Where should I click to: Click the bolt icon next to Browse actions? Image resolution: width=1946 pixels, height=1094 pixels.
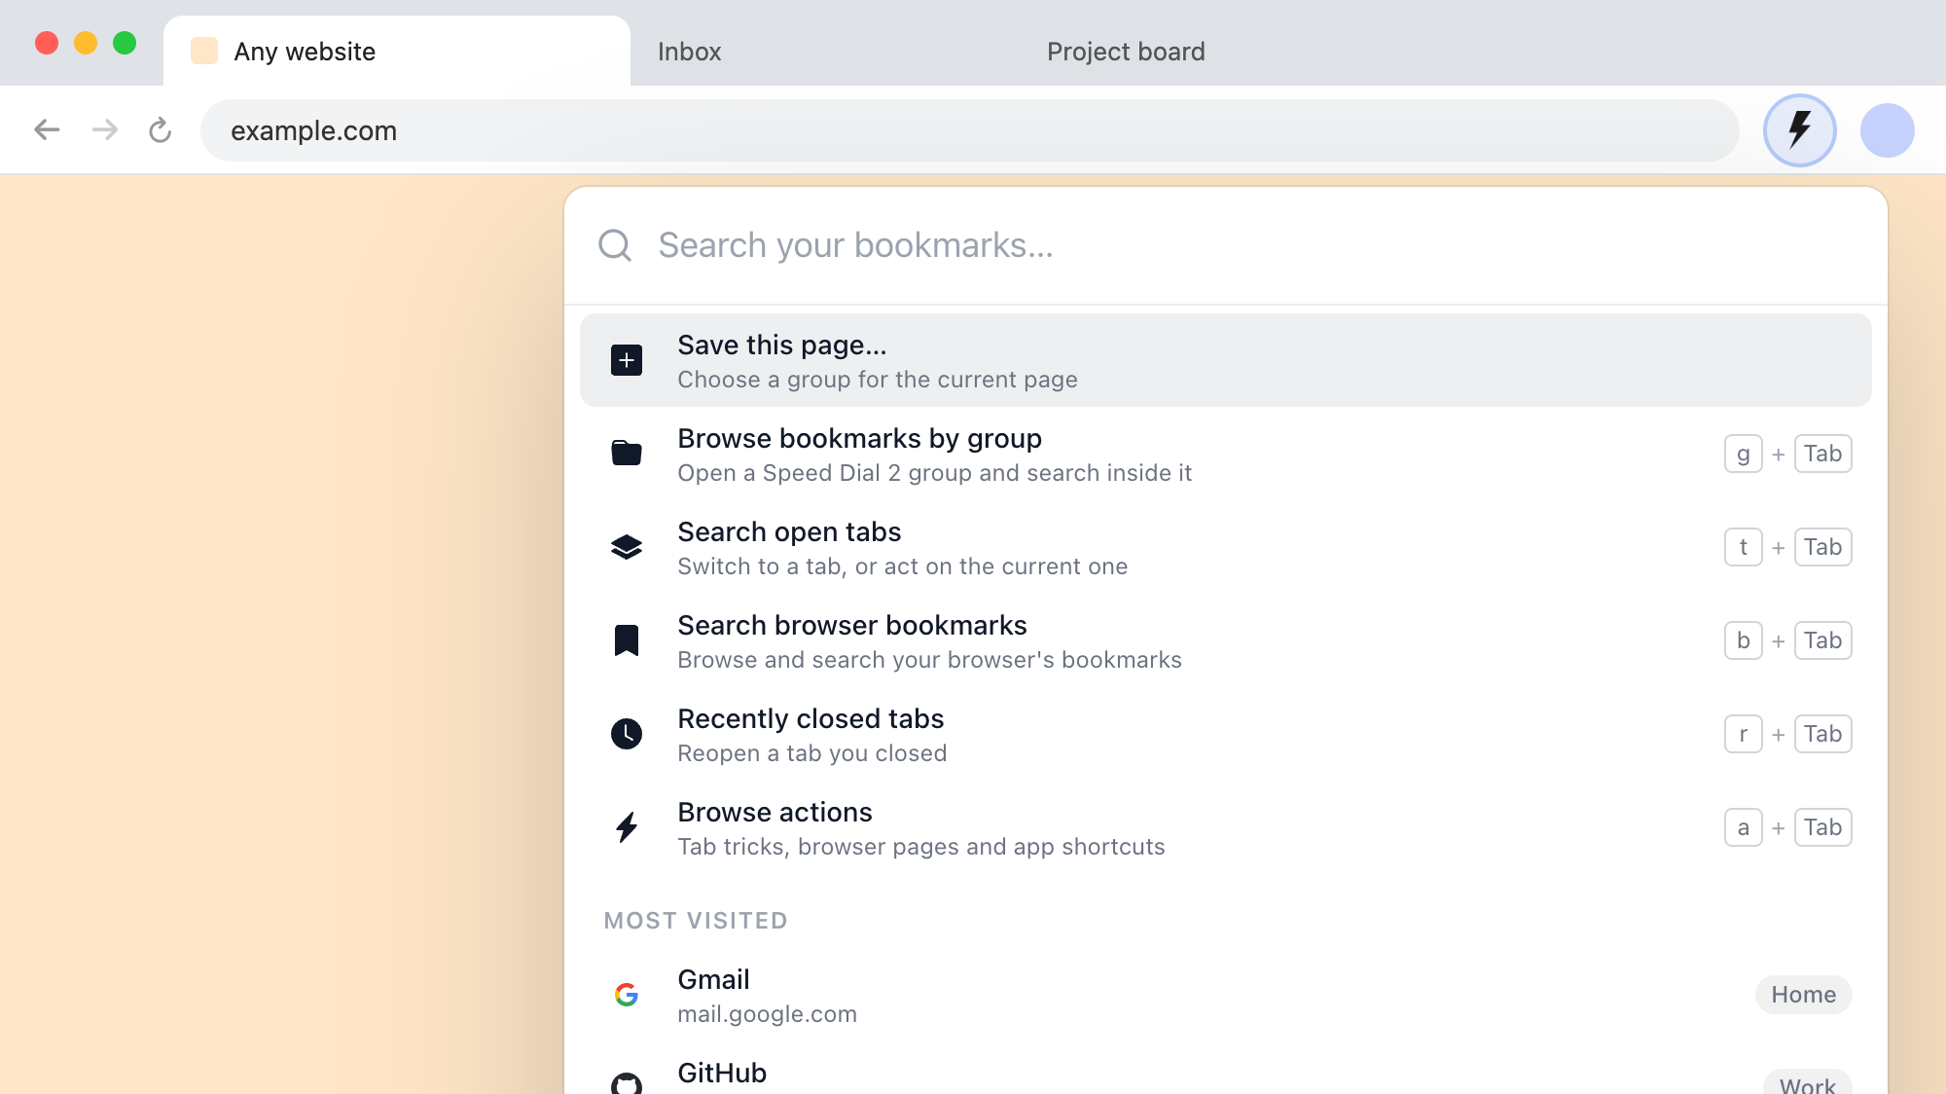[x=627, y=827]
